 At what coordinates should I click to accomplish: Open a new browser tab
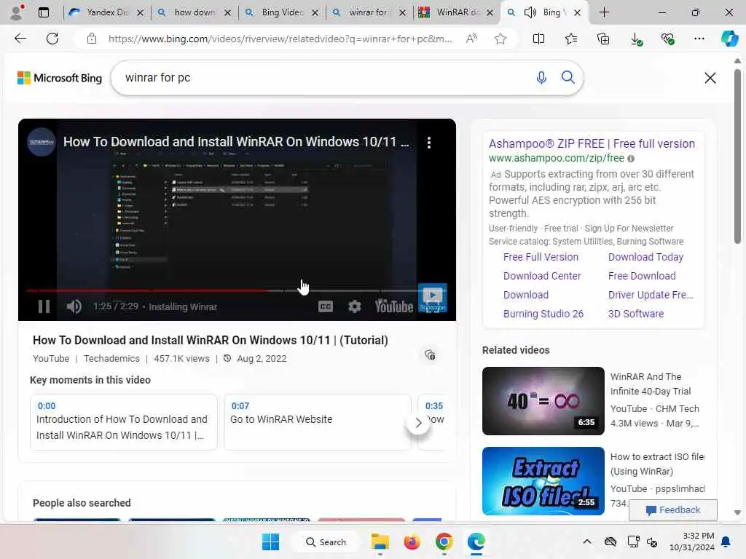[604, 12]
